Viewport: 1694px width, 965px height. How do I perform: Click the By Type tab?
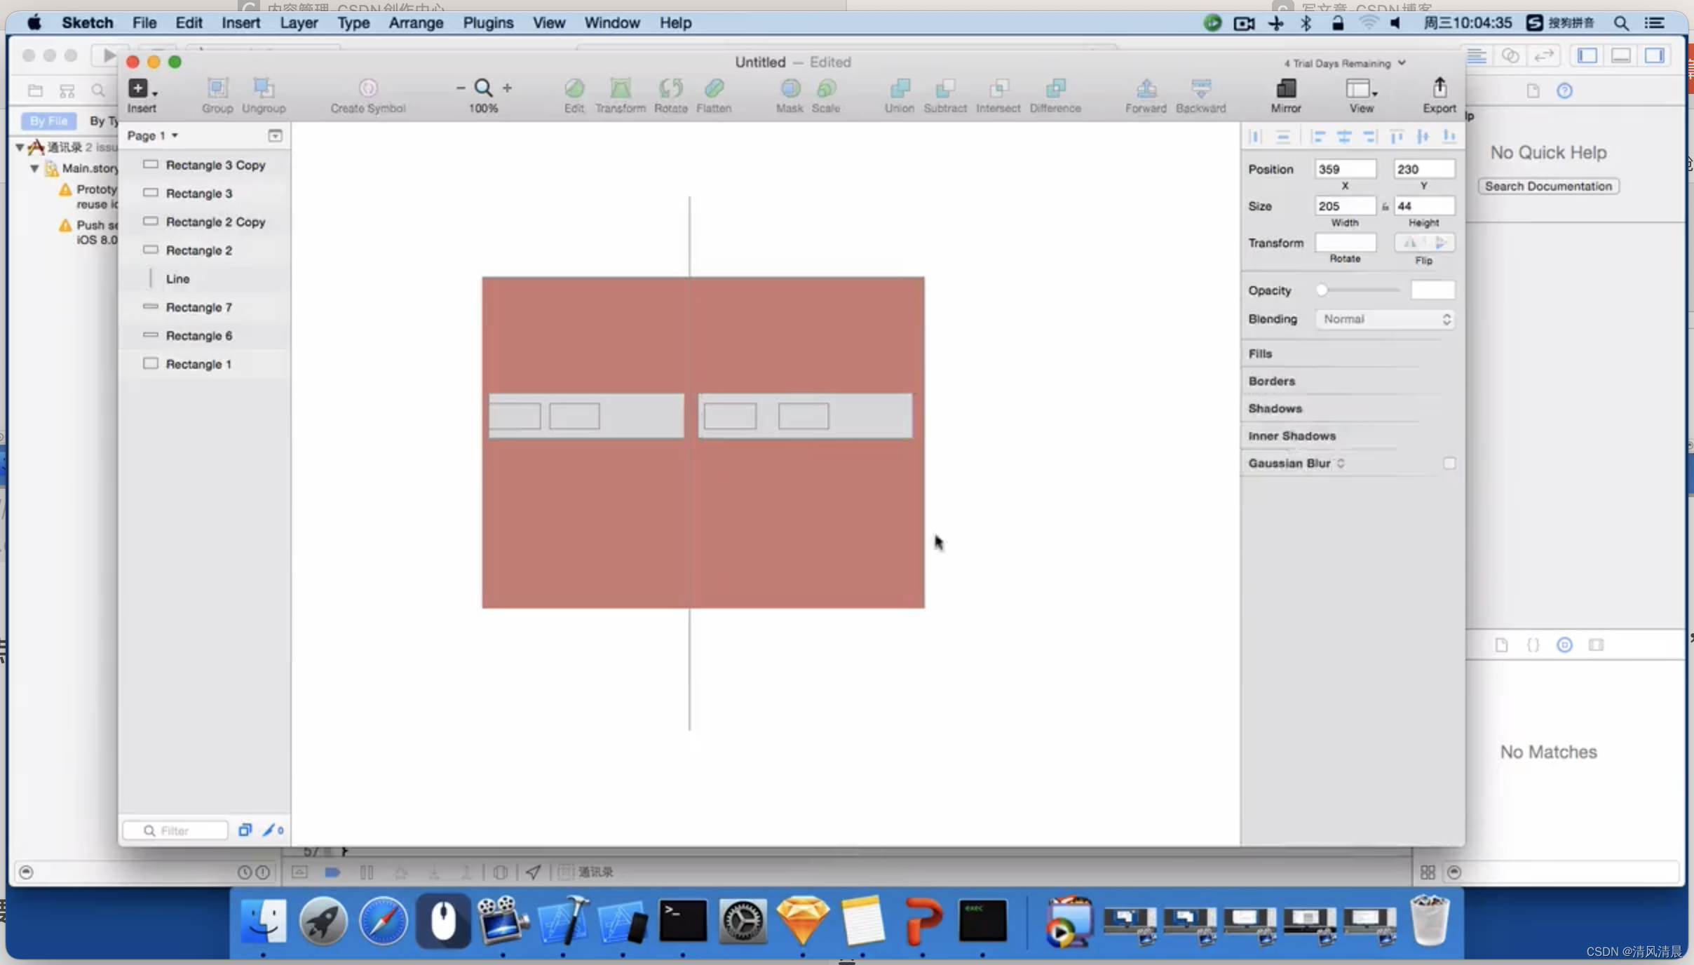[x=104, y=122]
